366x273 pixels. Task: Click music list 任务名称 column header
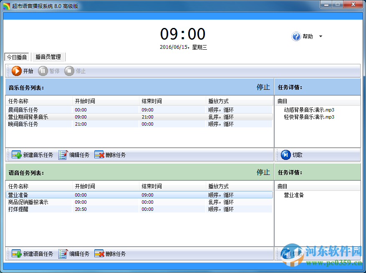pos(39,101)
